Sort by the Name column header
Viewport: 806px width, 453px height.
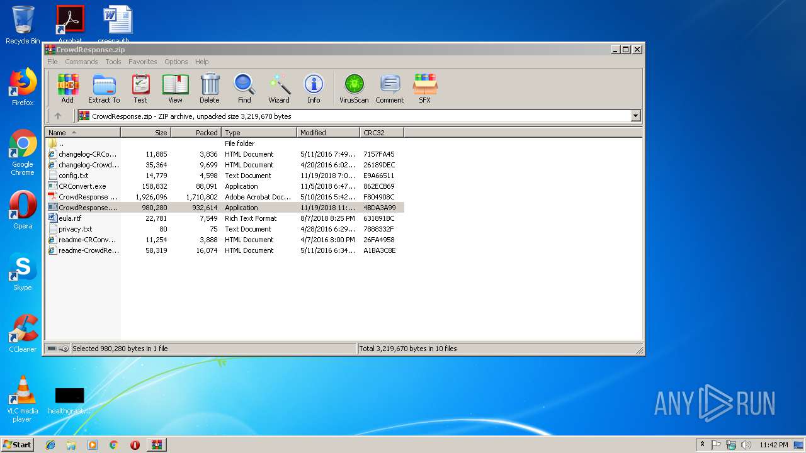pos(82,133)
